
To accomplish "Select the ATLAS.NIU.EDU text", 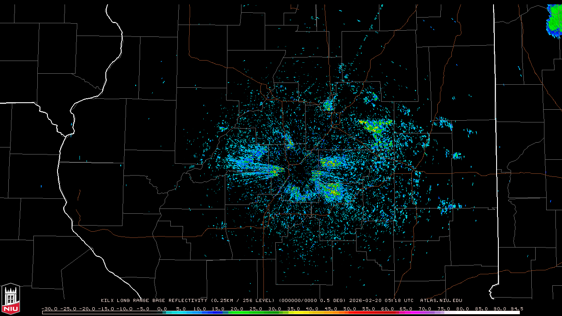I will pyautogui.click(x=441, y=301).
